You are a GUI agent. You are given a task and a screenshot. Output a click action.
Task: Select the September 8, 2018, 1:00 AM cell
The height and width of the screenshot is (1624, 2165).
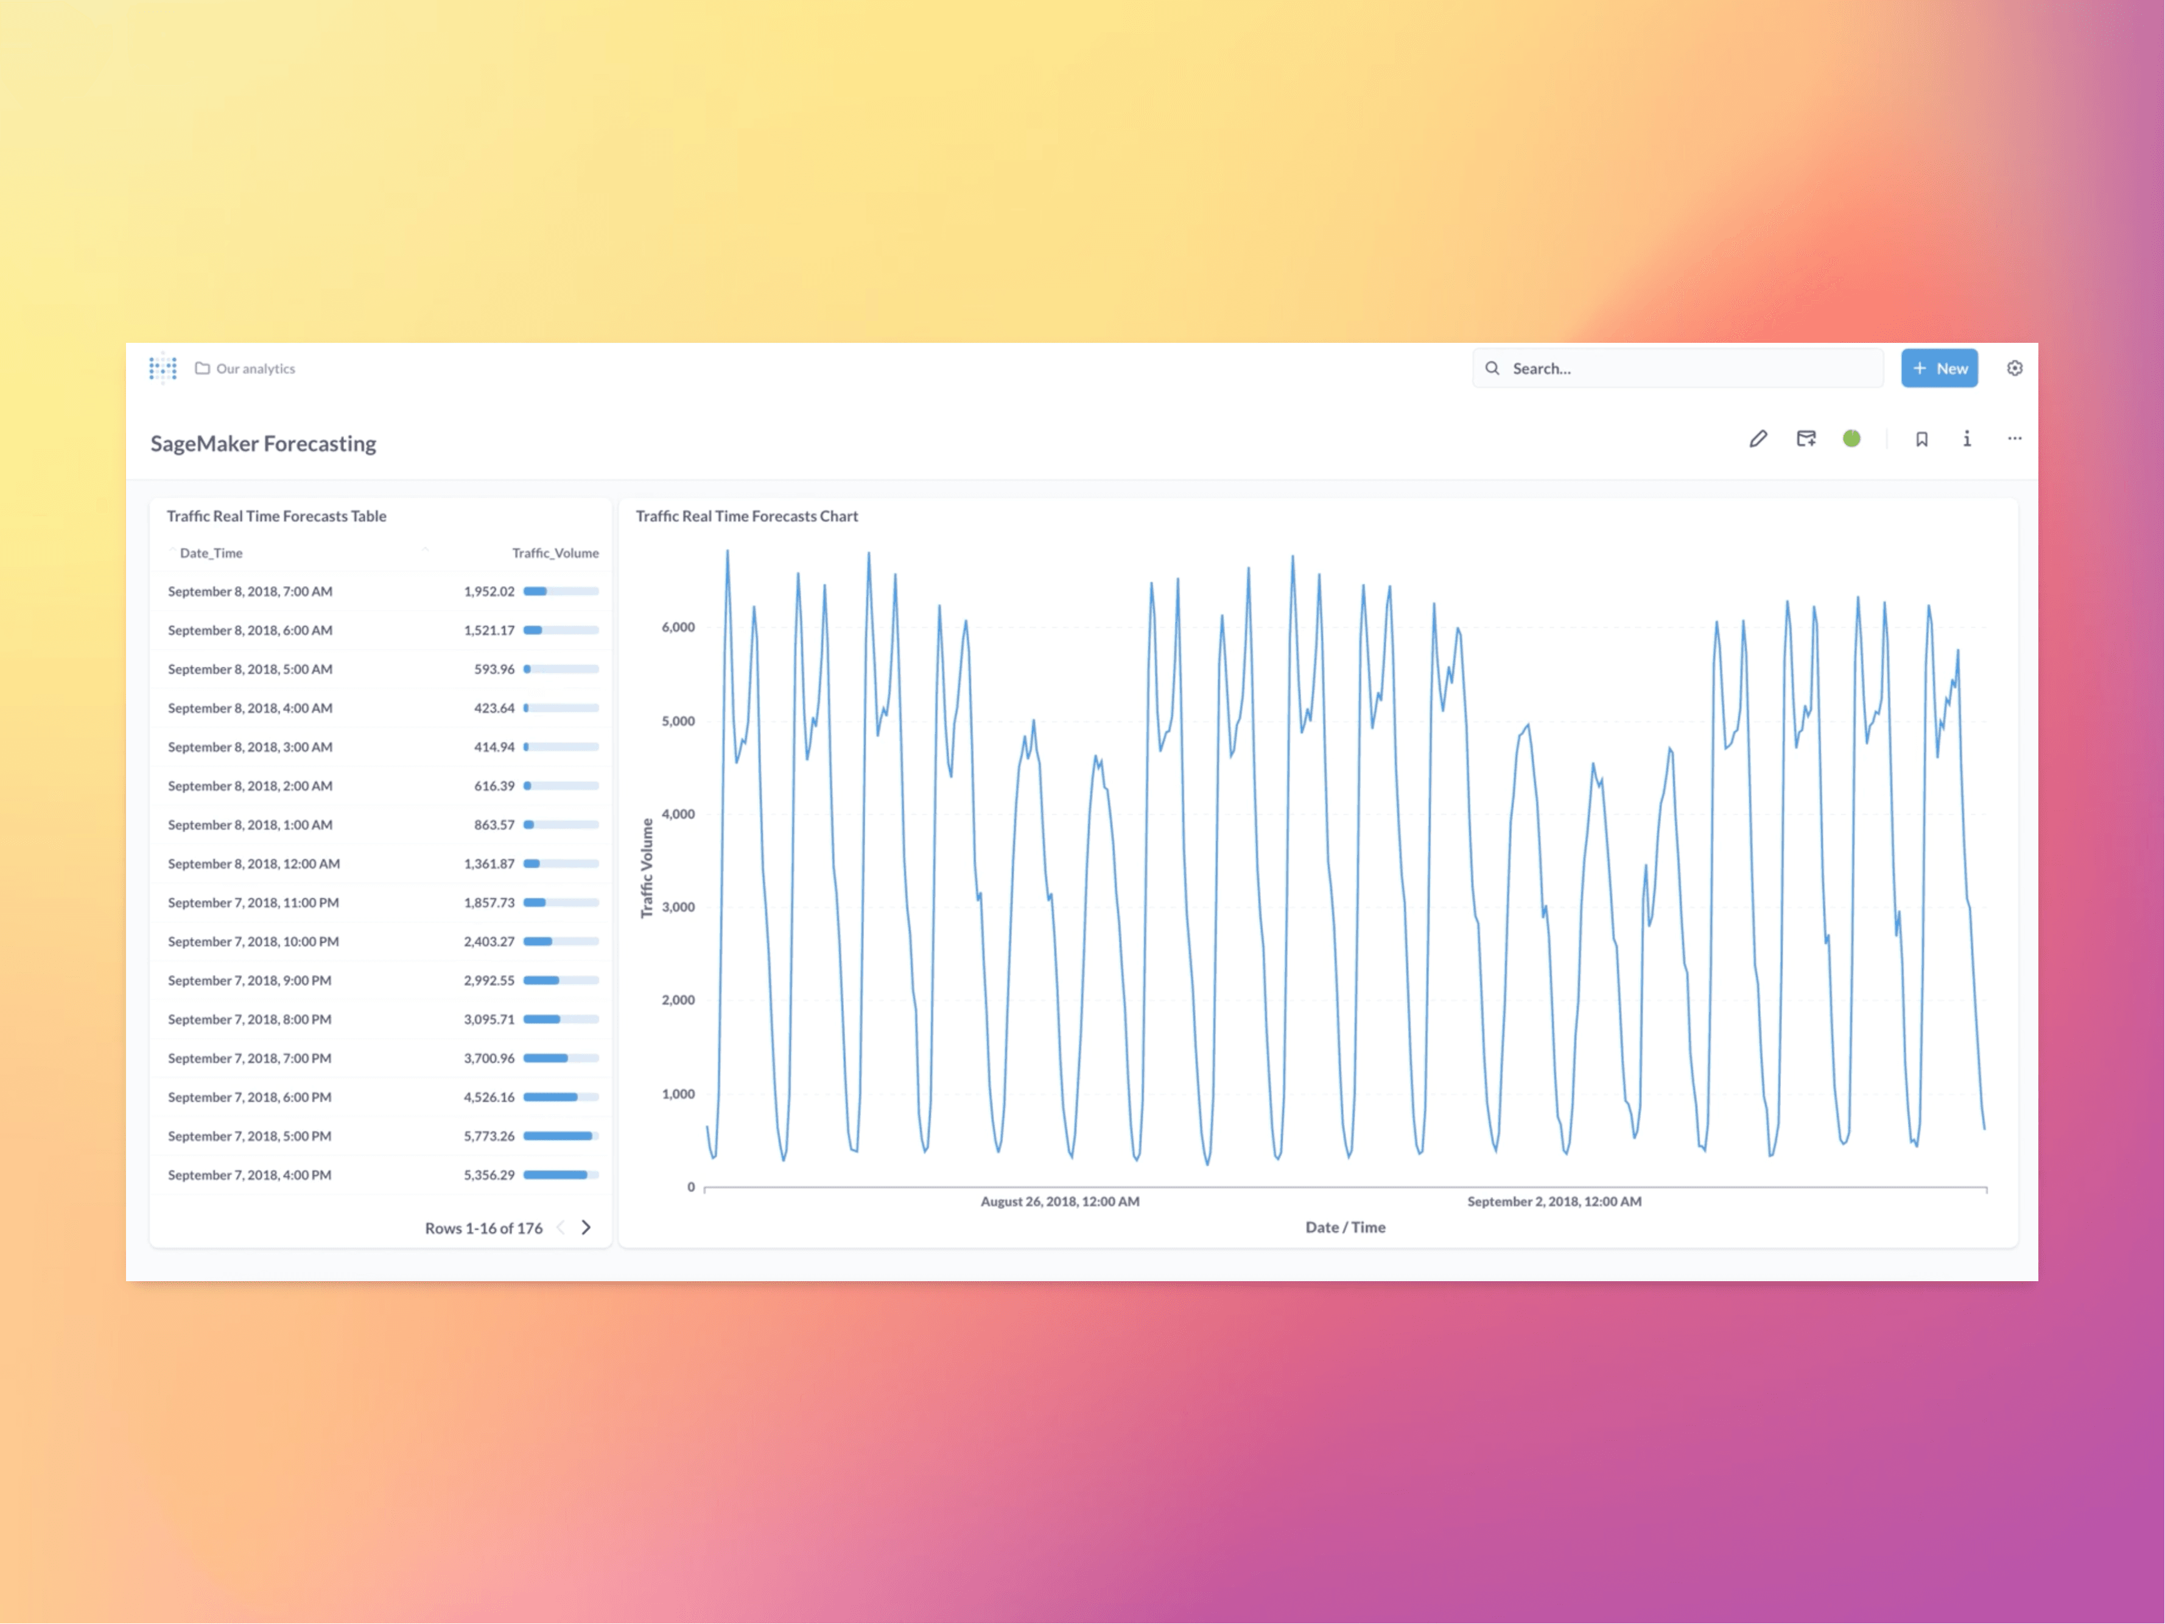[250, 825]
